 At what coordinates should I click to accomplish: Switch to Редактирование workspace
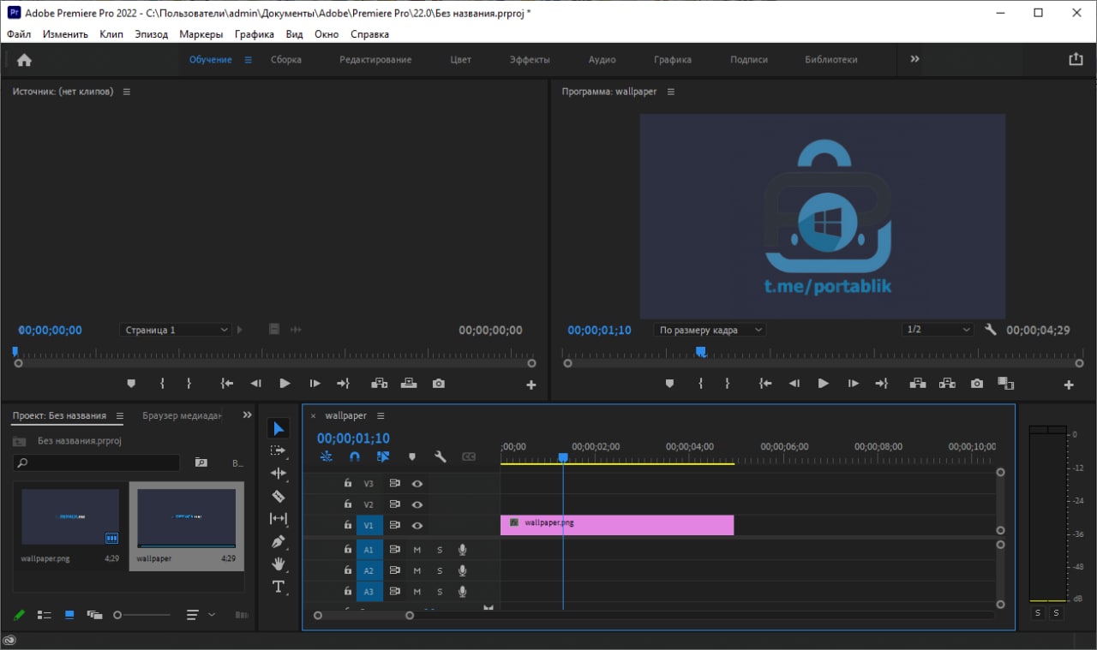click(375, 60)
